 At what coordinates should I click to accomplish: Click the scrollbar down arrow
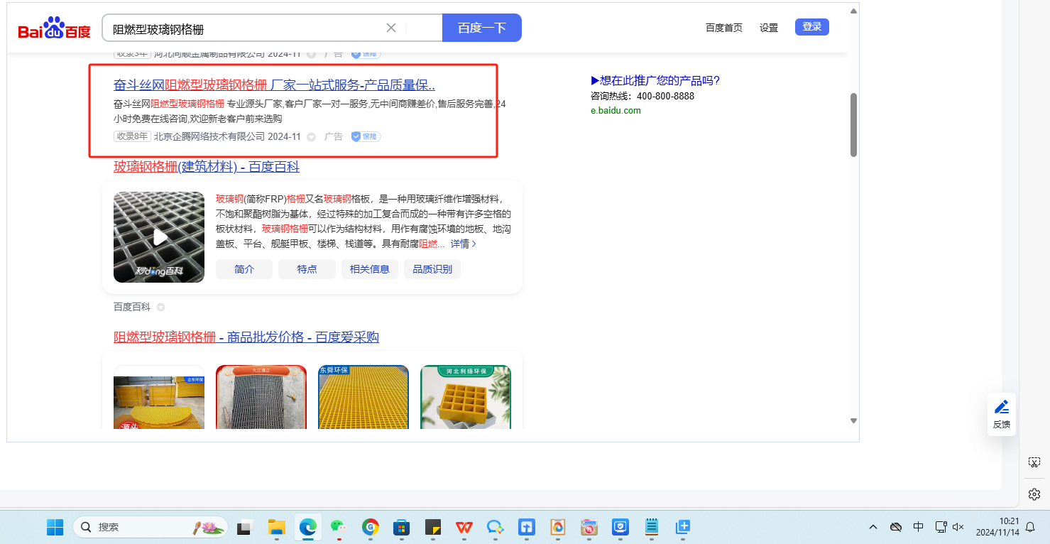[853, 421]
